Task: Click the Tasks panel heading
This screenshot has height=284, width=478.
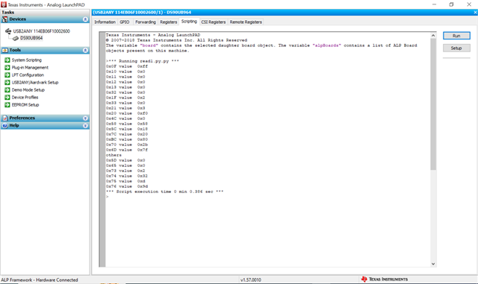Action: [x=8, y=12]
